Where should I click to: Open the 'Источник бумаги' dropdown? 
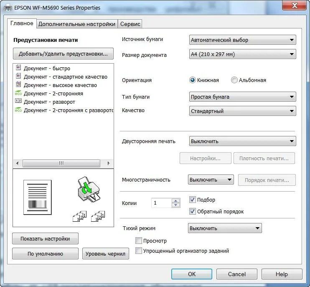coord(243,40)
